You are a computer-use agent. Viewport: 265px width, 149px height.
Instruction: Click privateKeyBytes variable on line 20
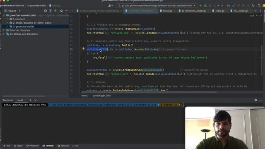pos(98,29)
